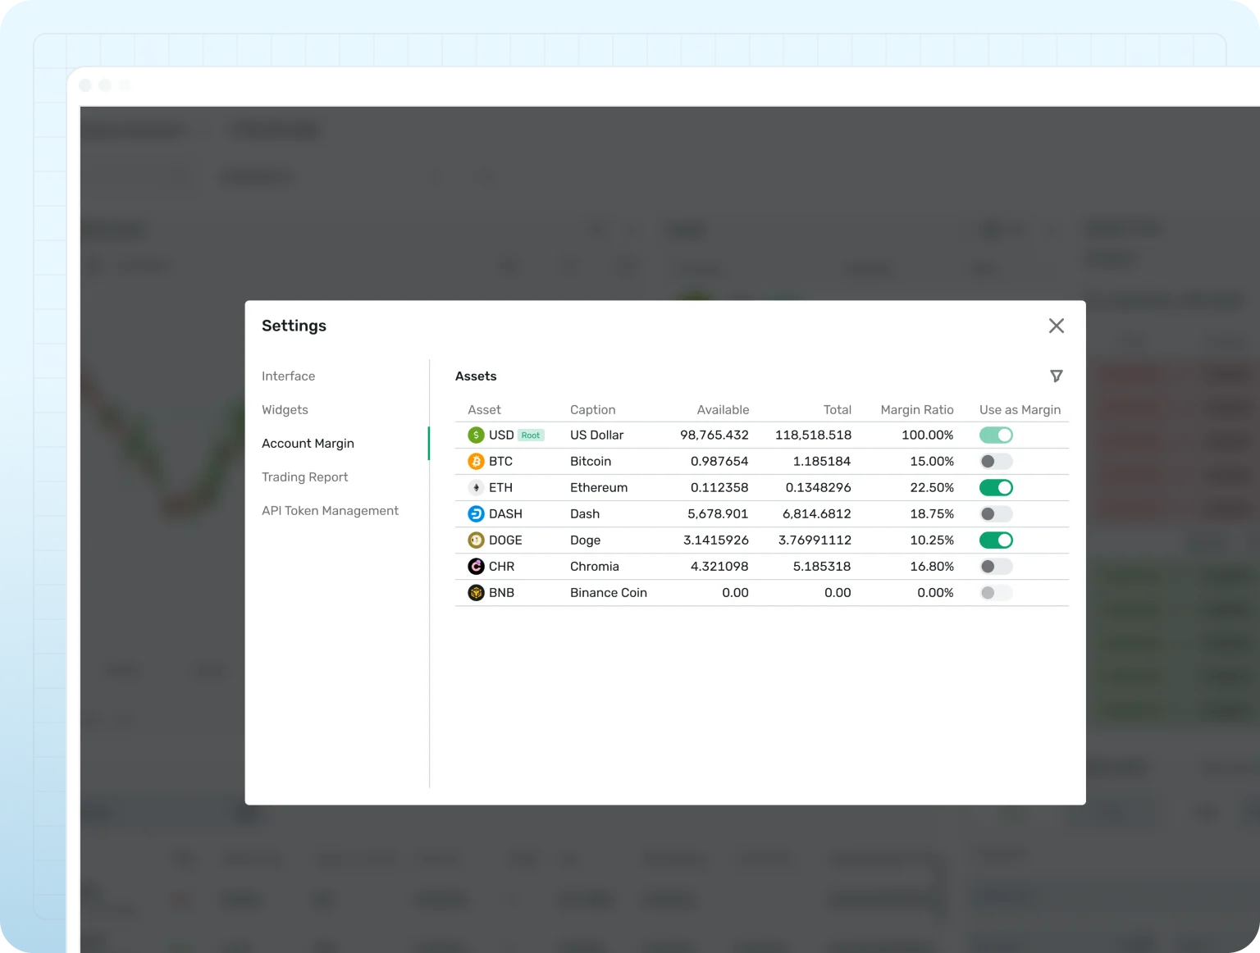The height and width of the screenshot is (953, 1260).
Task: Click margin ratio 100.00%
Action: pyautogui.click(x=928, y=435)
